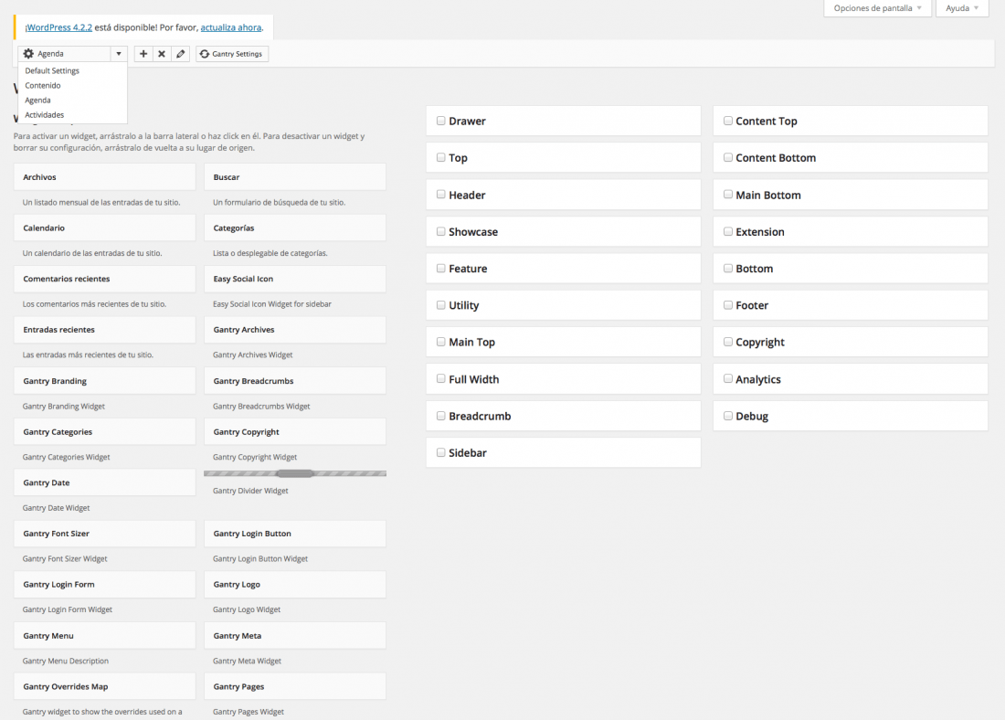This screenshot has width=1005, height=720.
Task: Check the Debug checkbox
Action: (x=728, y=416)
